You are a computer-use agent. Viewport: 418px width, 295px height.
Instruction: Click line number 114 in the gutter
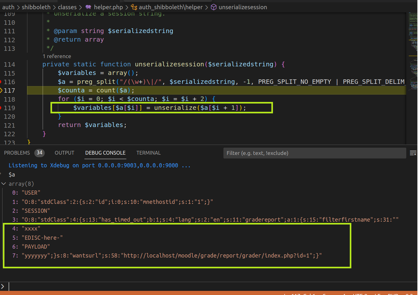pos(10,64)
